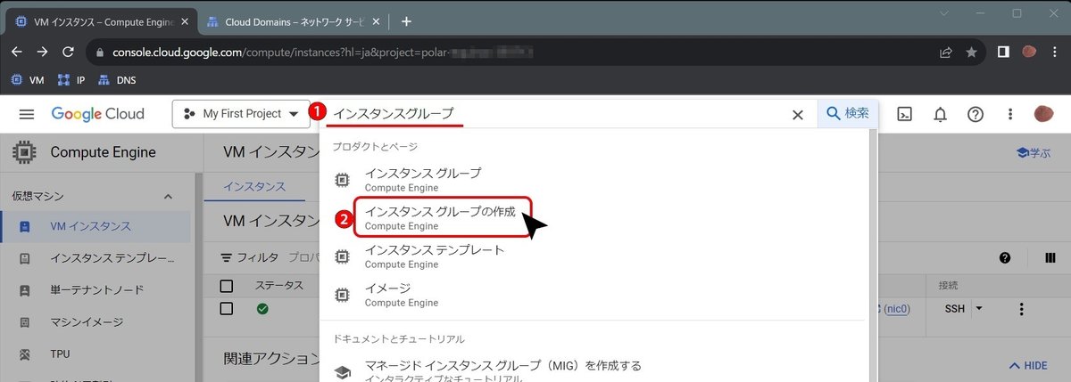Select インスタンス テンプレート search result
This screenshot has width=1071, height=382.
(x=598, y=256)
